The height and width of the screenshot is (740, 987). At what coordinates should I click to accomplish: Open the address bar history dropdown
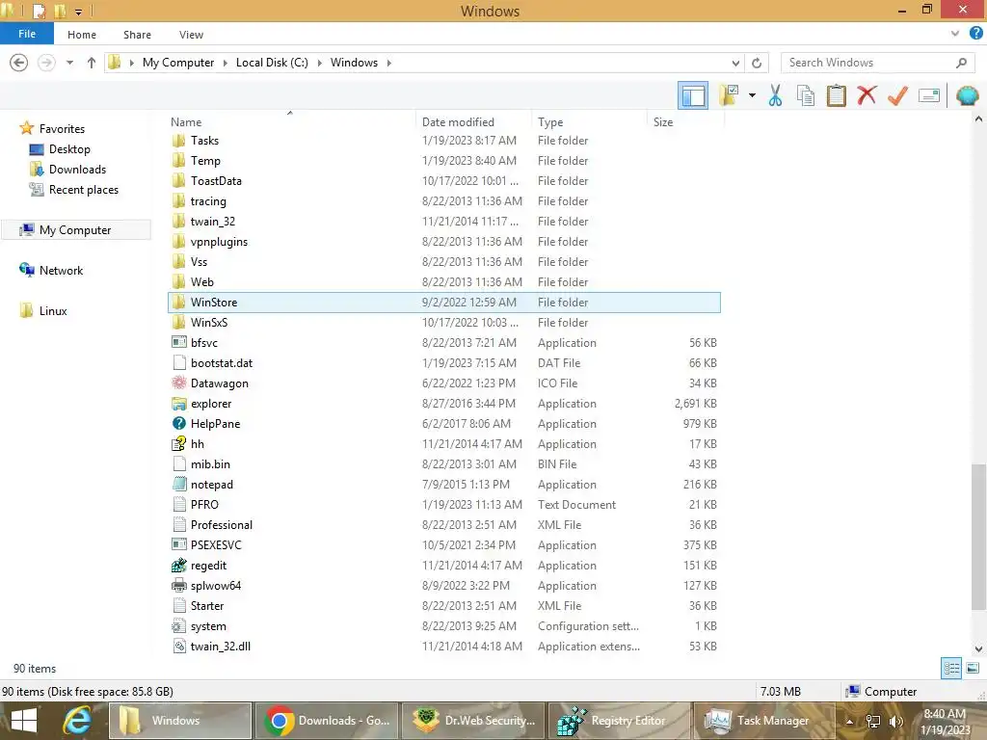click(x=735, y=63)
